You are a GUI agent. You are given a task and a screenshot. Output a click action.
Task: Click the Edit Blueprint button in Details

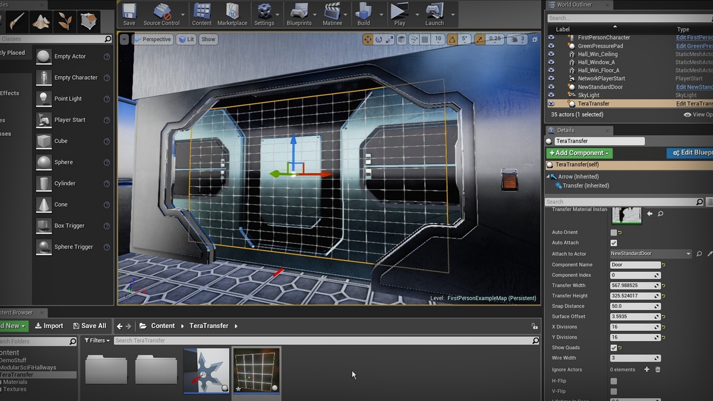[x=690, y=153]
